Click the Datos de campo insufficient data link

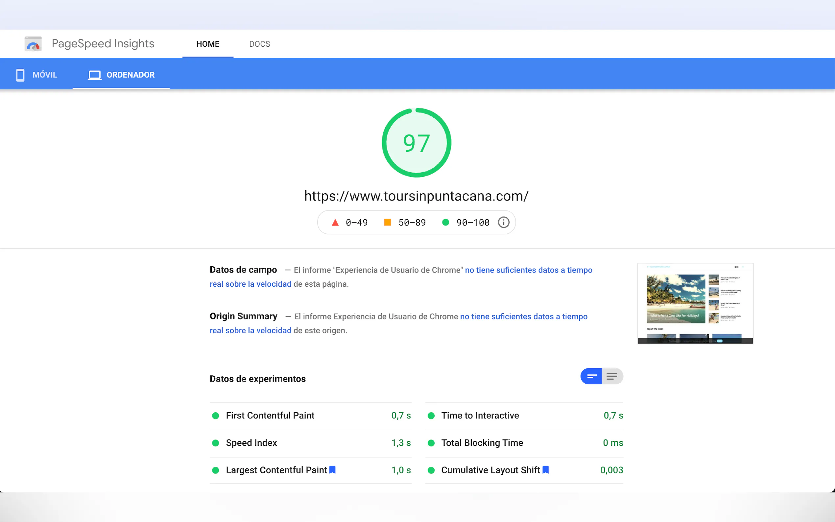[x=528, y=270]
